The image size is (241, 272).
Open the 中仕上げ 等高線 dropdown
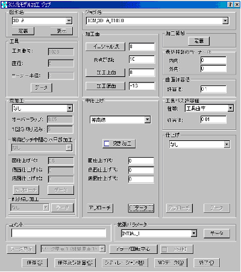point(148,120)
